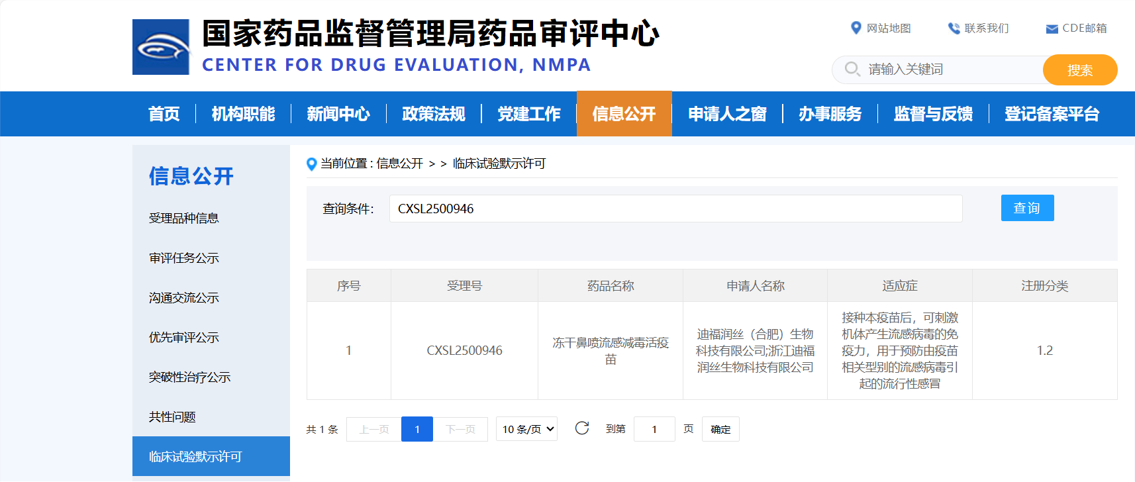Select 政策法规 in the navigation bar
1135x482 pixels.
434,114
